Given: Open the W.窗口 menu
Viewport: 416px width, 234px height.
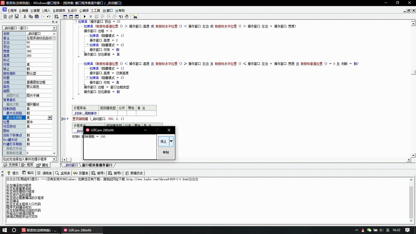Looking at the screenshot, I should click(x=108, y=10).
